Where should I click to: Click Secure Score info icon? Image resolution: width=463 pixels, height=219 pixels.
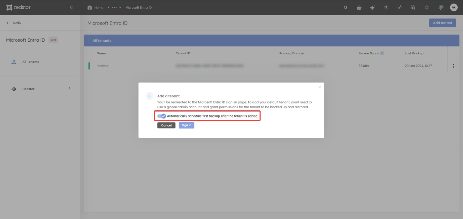click(x=382, y=53)
